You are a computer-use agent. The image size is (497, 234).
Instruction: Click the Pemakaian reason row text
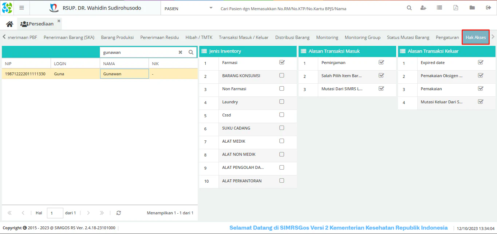coord(431,89)
